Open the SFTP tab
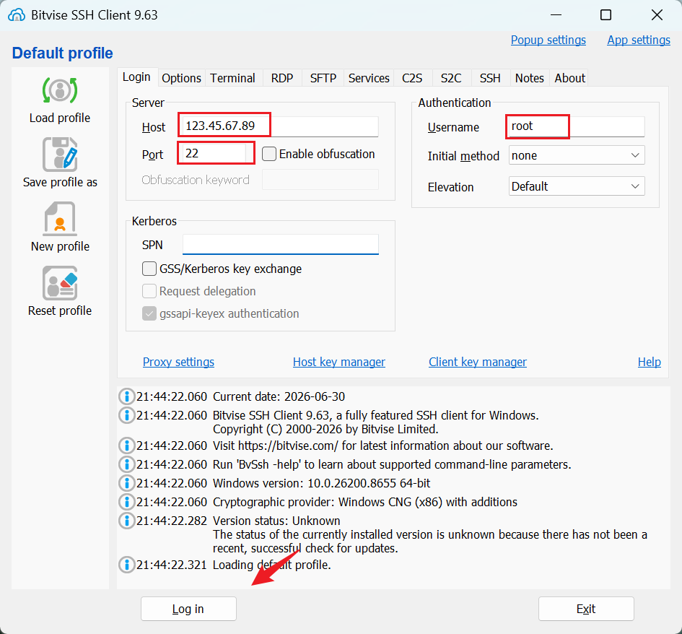This screenshot has width=682, height=634. coord(323,78)
